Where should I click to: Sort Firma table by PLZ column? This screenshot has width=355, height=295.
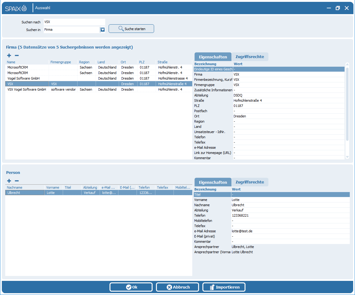pos(146,62)
